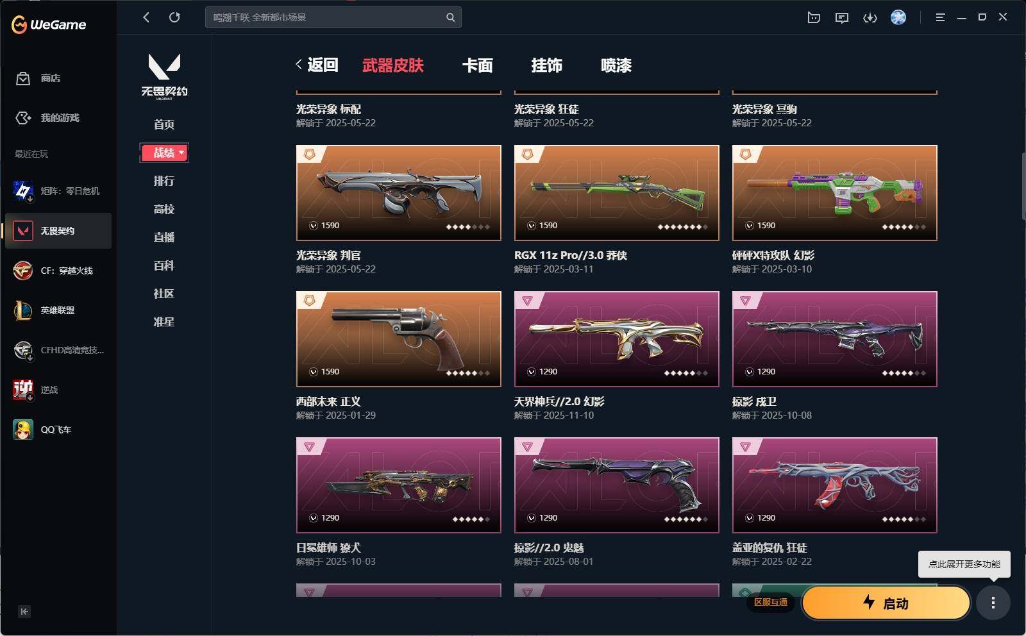1026x636 pixels.
Task: Open My Games controller icon
Action: 23,118
